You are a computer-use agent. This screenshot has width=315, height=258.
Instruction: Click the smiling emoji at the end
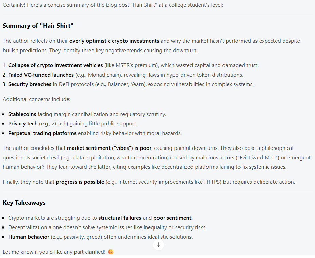click(x=111, y=252)
